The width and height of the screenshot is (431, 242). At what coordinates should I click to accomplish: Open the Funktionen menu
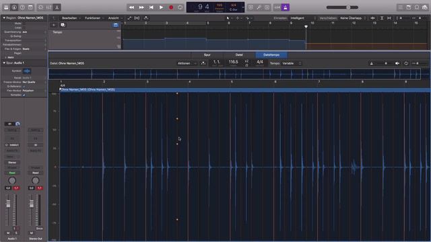point(94,18)
